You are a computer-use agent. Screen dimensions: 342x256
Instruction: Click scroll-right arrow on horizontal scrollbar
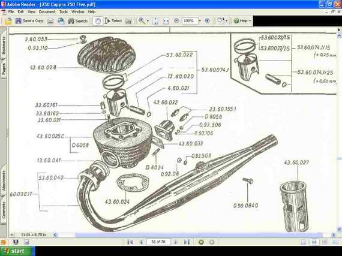point(333,235)
